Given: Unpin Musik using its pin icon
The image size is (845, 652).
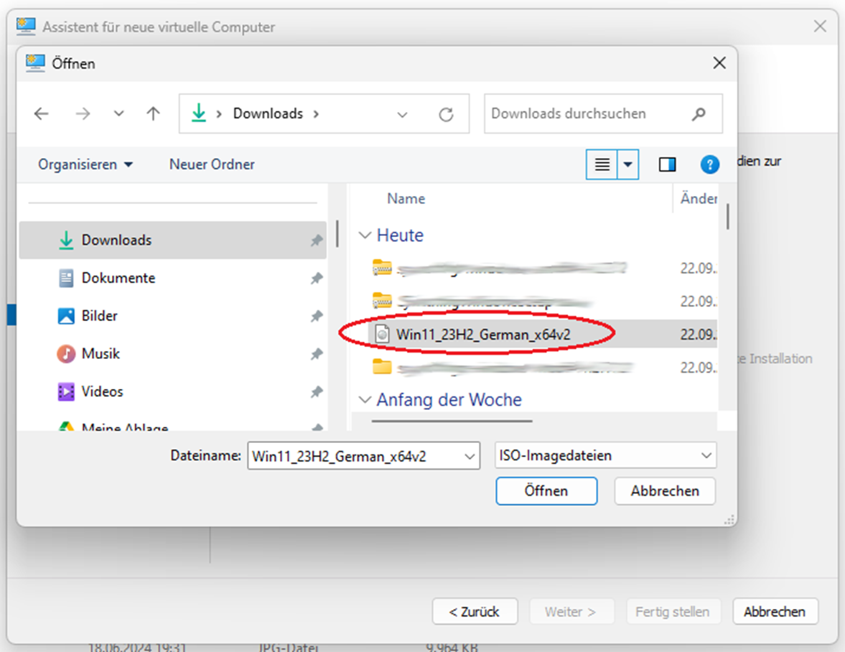Looking at the screenshot, I should click(317, 354).
